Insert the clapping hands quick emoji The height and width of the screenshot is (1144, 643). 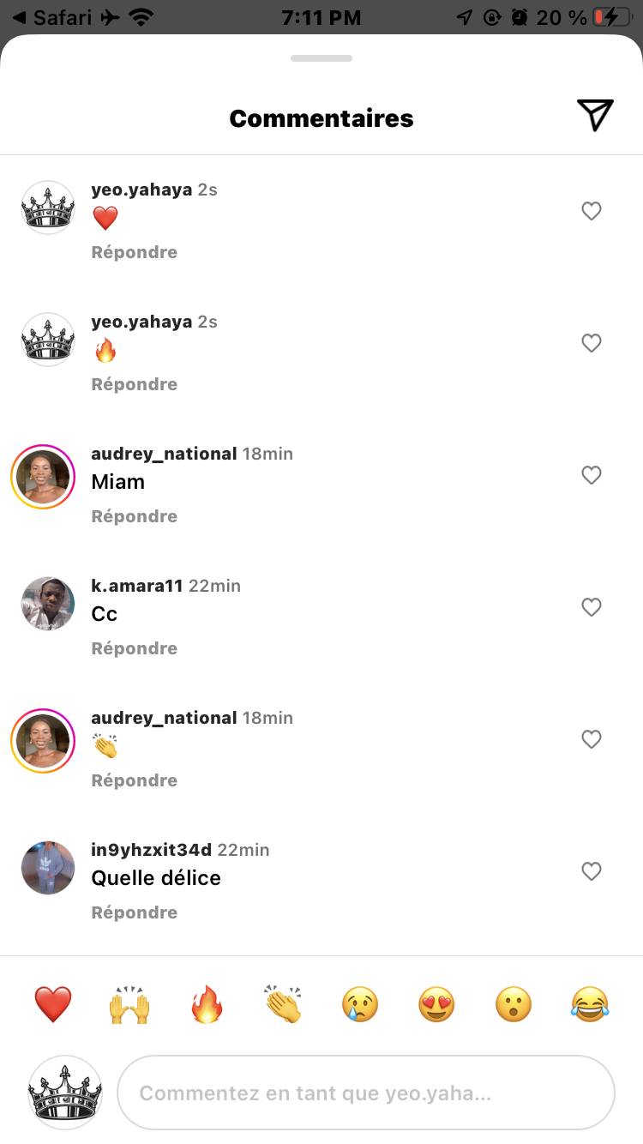tap(283, 1003)
